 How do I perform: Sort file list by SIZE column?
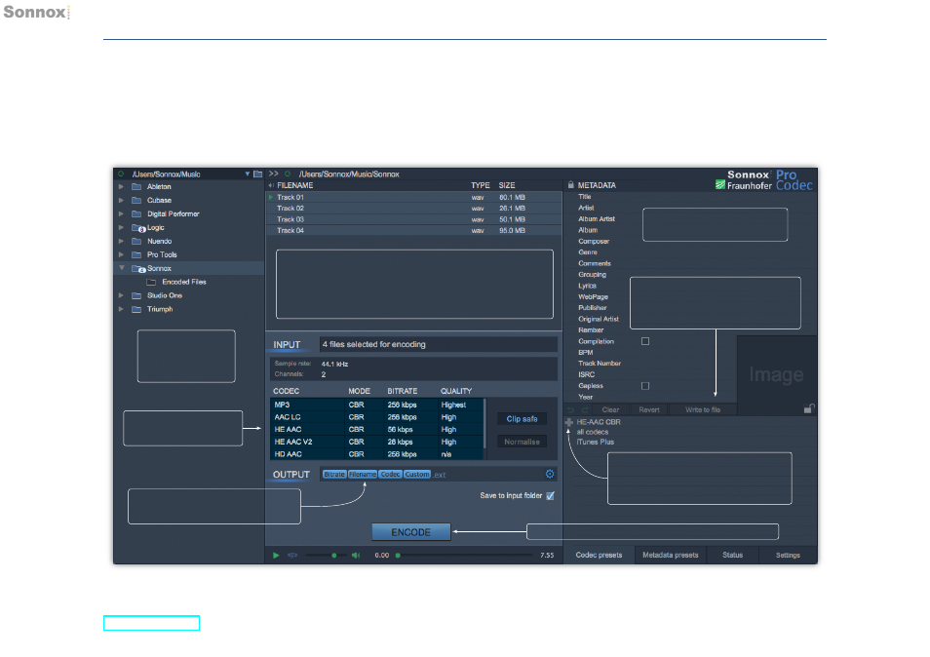pyautogui.click(x=507, y=185)
